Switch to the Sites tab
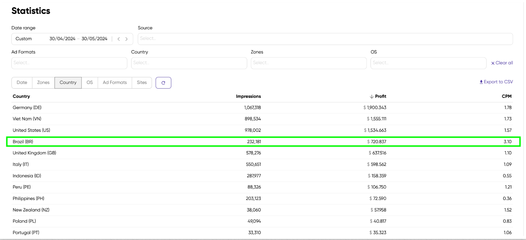 142,83
